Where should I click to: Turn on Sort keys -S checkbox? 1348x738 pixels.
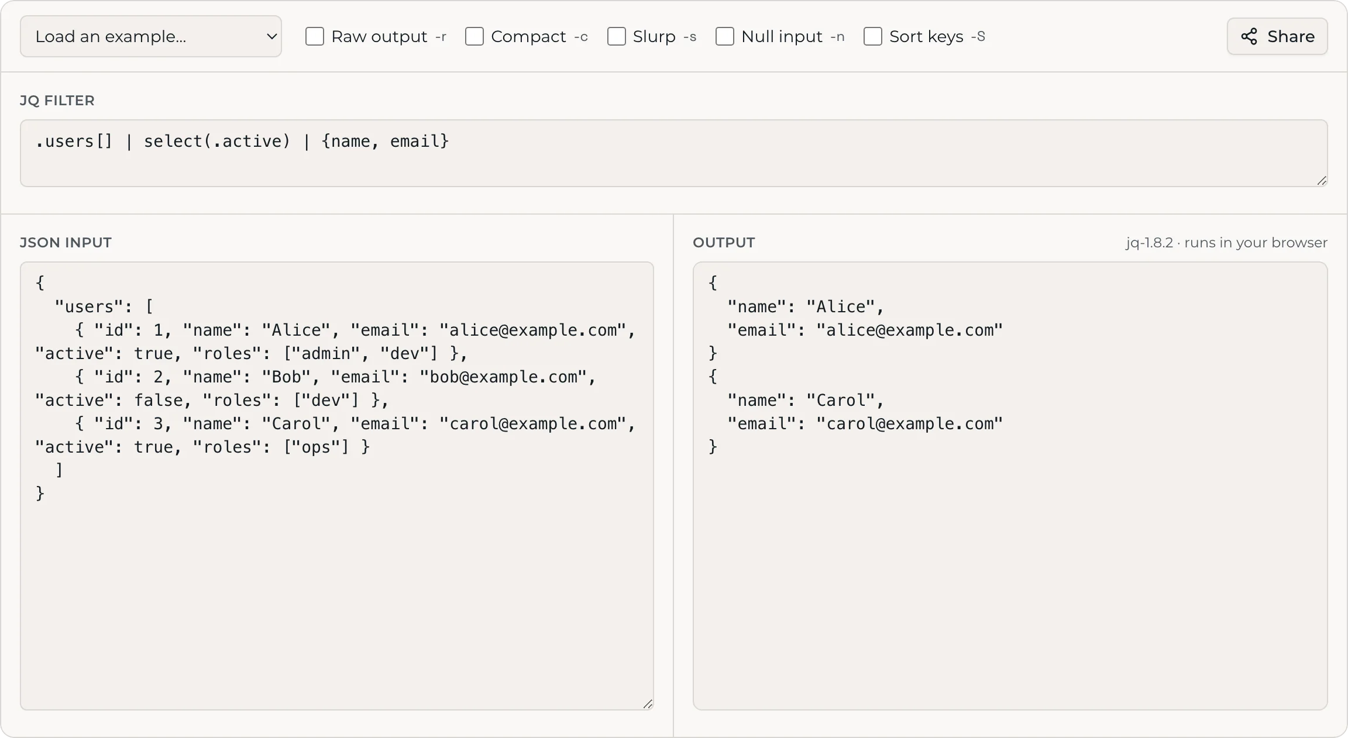pyautogui.click(x=873, y=36)
